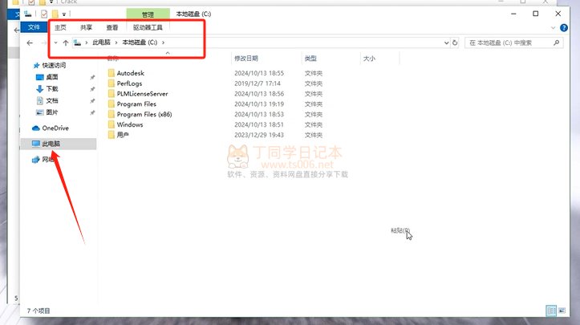Open customize quick access toolbar dropdown
580x325 pixels.
(x=64, y=14)
